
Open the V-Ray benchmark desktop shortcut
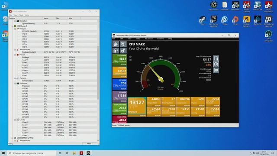point(213,6)
